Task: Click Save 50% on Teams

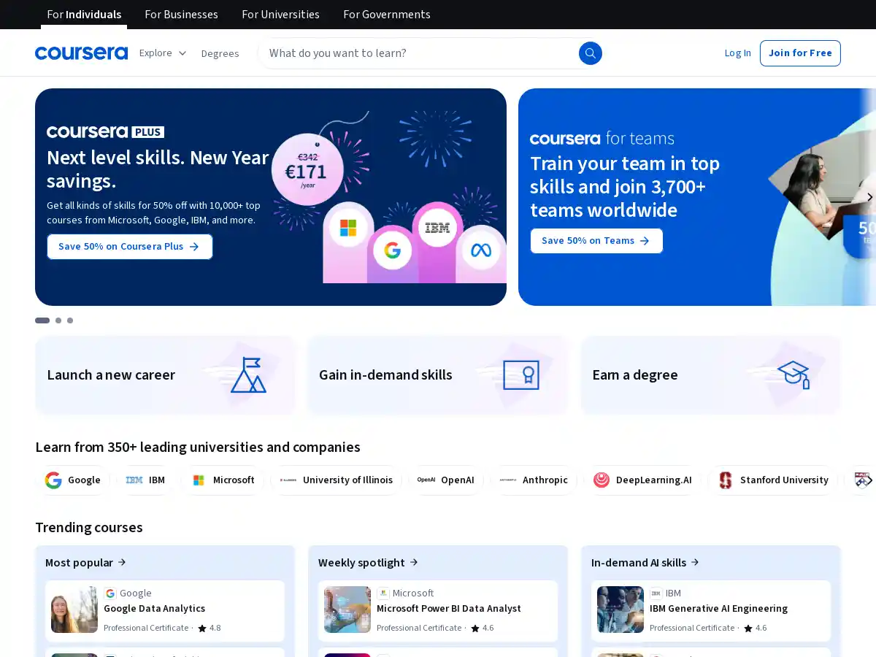Action: point(596,240)
